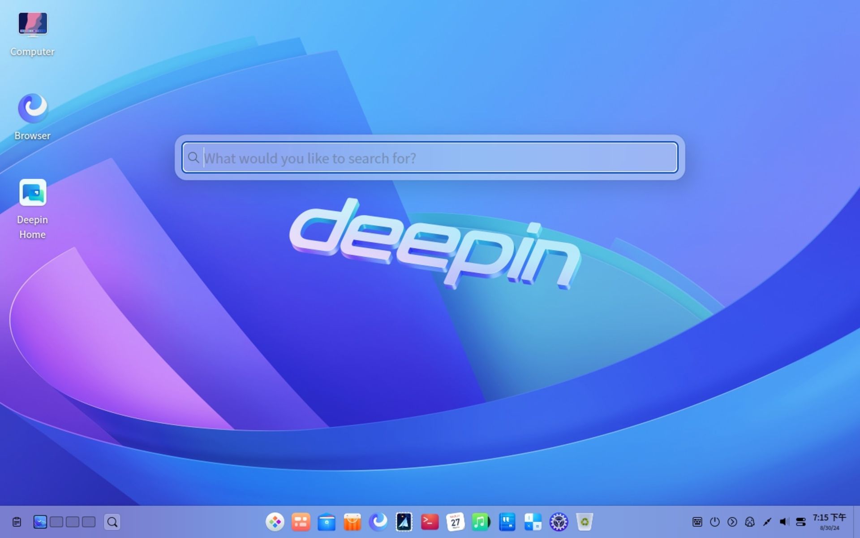
Task: Open the multitasking view dock icon
Action: [301, 522]
